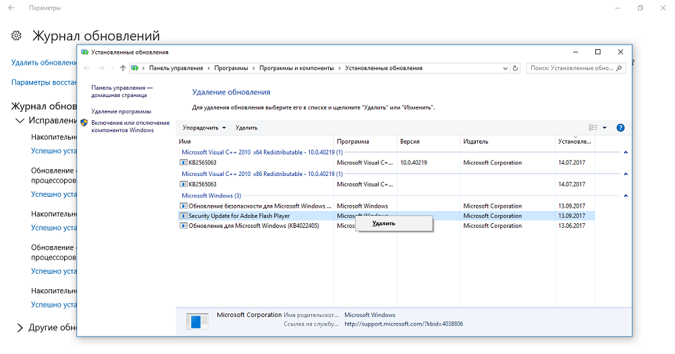Open the view options dropdown arrow
The image size is (675, 354).
[x=604, y=127]
